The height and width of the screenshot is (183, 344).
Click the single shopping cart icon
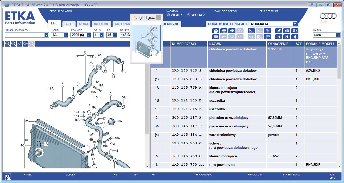(x=267, y=37)
